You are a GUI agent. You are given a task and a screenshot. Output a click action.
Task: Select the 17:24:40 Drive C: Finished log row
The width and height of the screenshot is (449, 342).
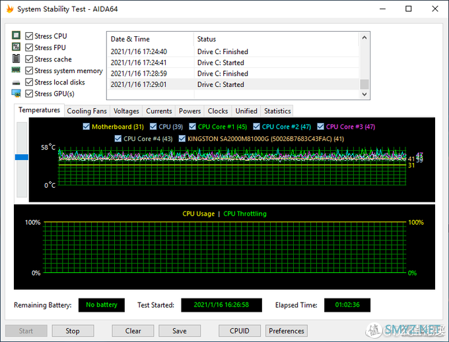pyautogui.click(x=233, y=51)
